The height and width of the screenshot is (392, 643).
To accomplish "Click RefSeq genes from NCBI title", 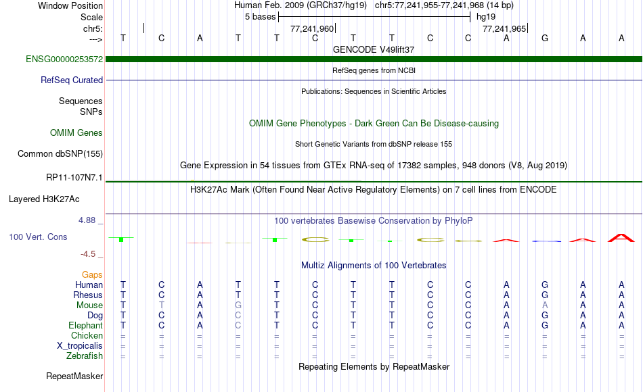I will click(374, 70).
